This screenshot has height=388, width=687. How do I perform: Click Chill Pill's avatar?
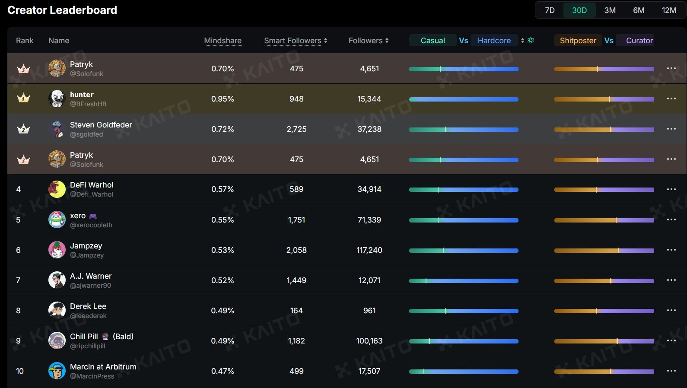pyautogui.click(x=57, y=340)
